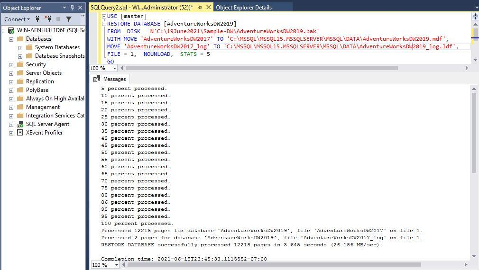Expand the Database Snapshots node
Image resolution: width=479 pixels, height=270 pixels.
tap(20, 56)
